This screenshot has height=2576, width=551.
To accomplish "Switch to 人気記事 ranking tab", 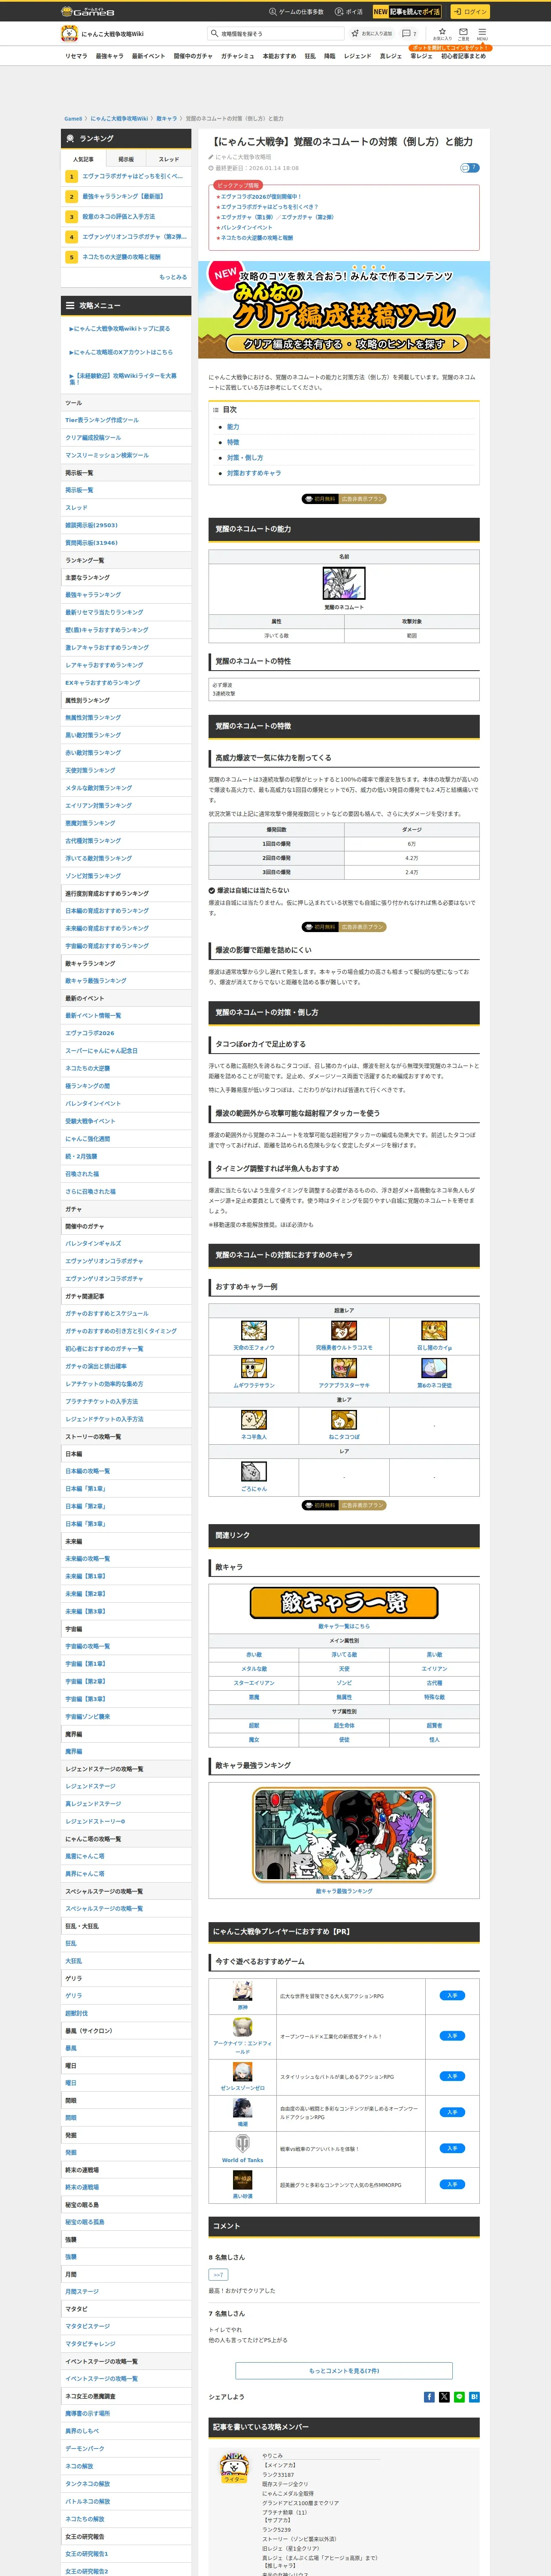I will tap(83, 159).
